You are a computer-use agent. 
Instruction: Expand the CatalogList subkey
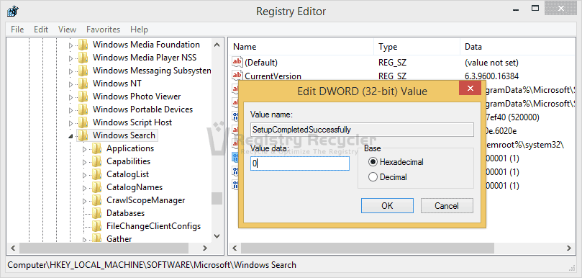(85, 176)
